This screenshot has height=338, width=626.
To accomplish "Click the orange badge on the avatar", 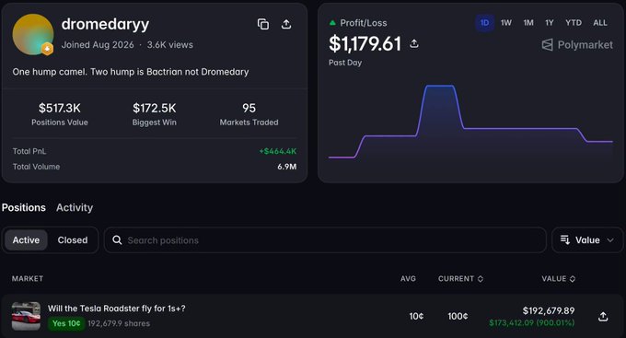I will (x=47, y=49).
